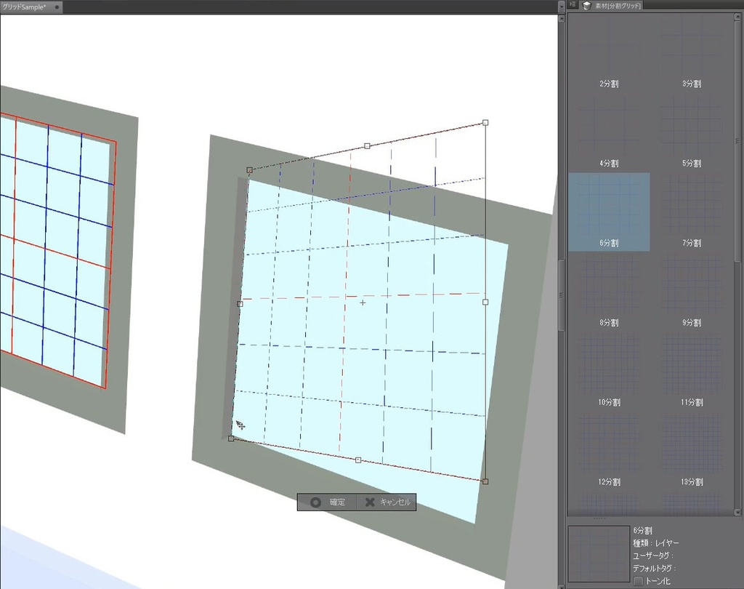Click the center crosshair of the transform box
This screenshot has height=589, width=744.
click(363, 303)
